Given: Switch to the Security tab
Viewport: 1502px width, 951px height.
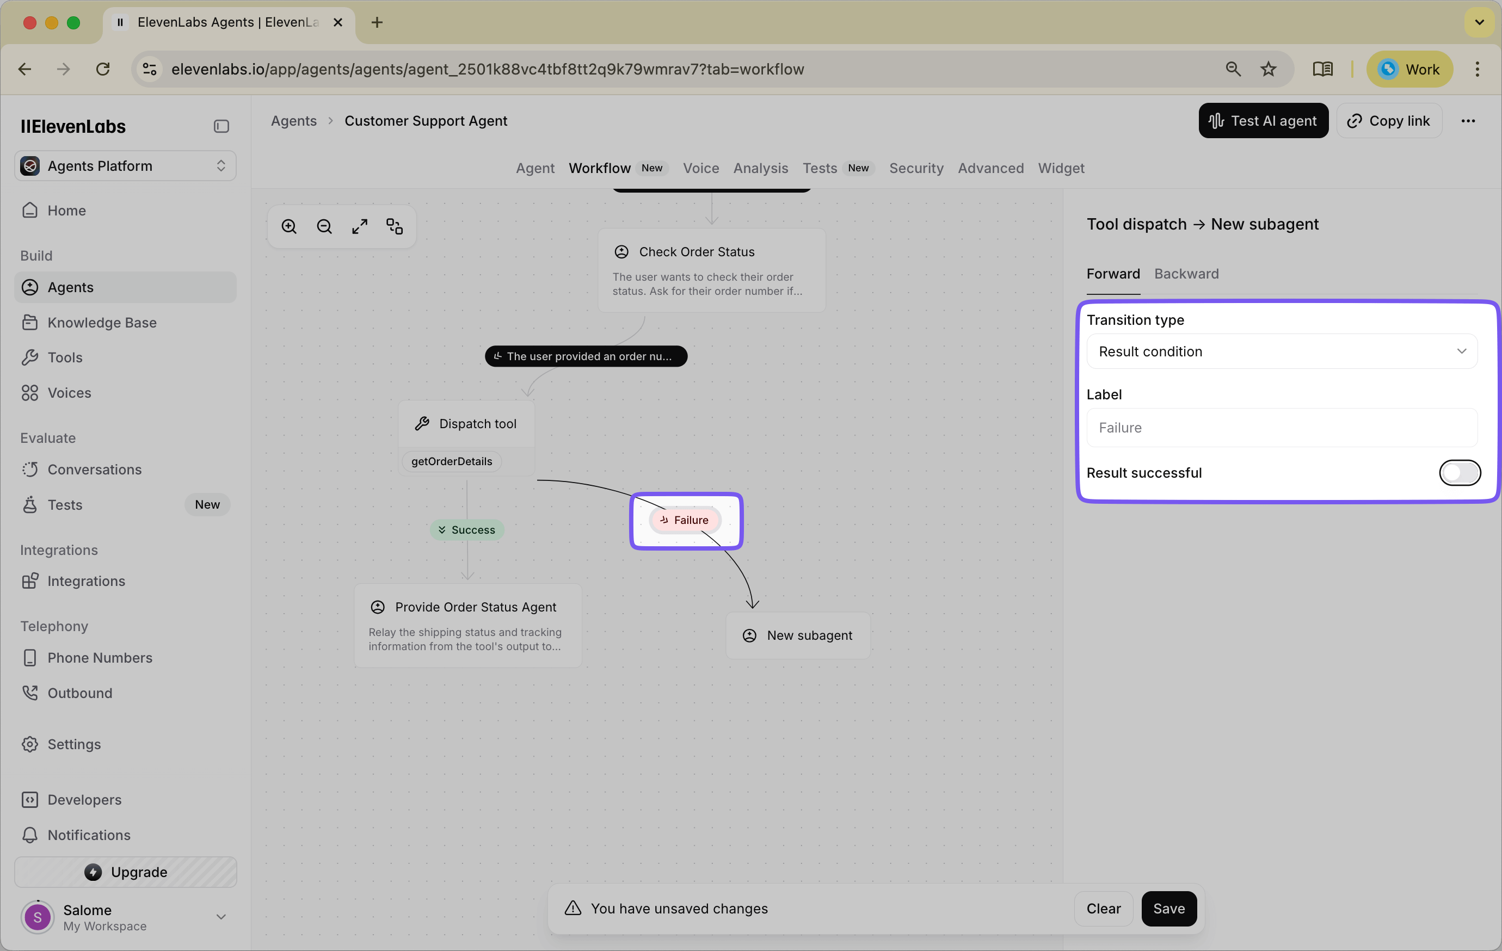Looking at the screenshot, I should click(x=916, y=168).
